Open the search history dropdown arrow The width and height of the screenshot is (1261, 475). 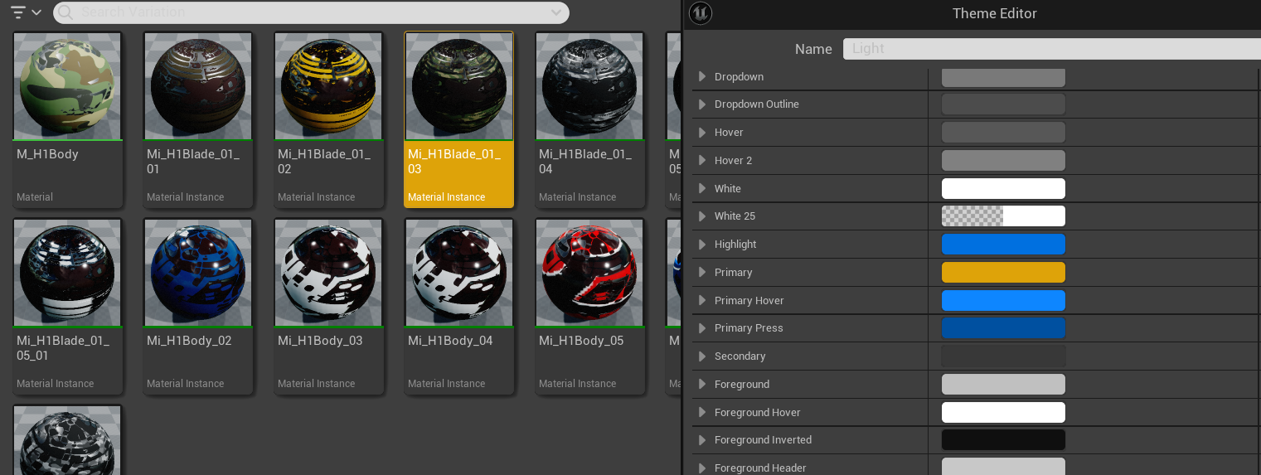point(556,12)
